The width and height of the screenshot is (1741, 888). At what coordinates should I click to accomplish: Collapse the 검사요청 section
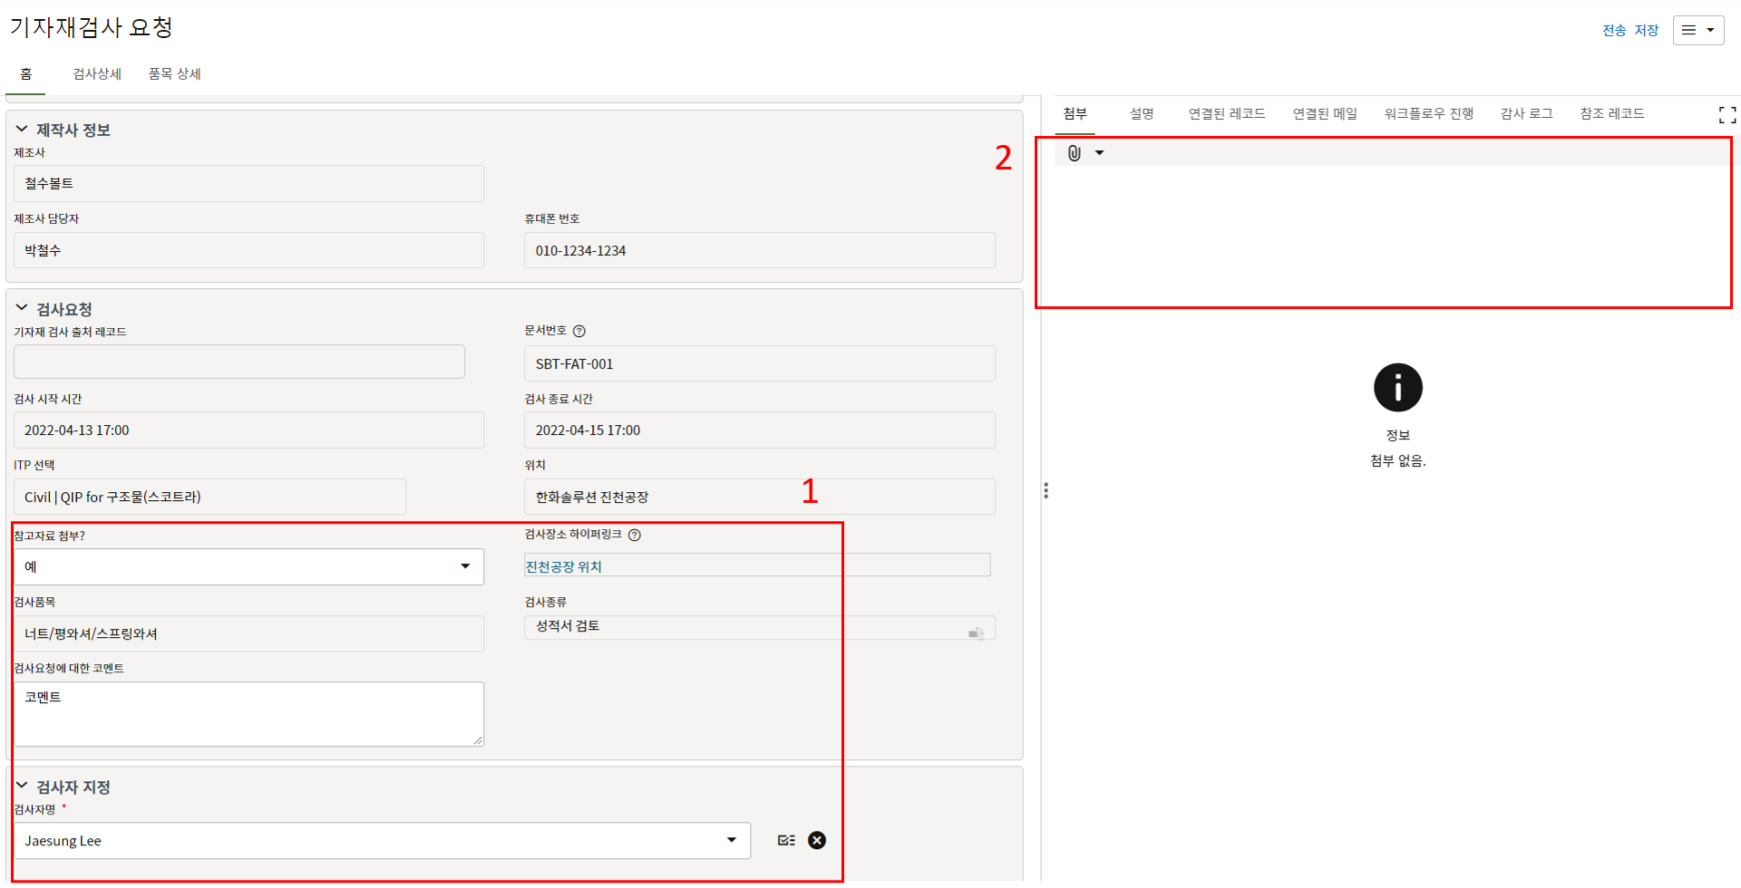[x=22, y=309]
